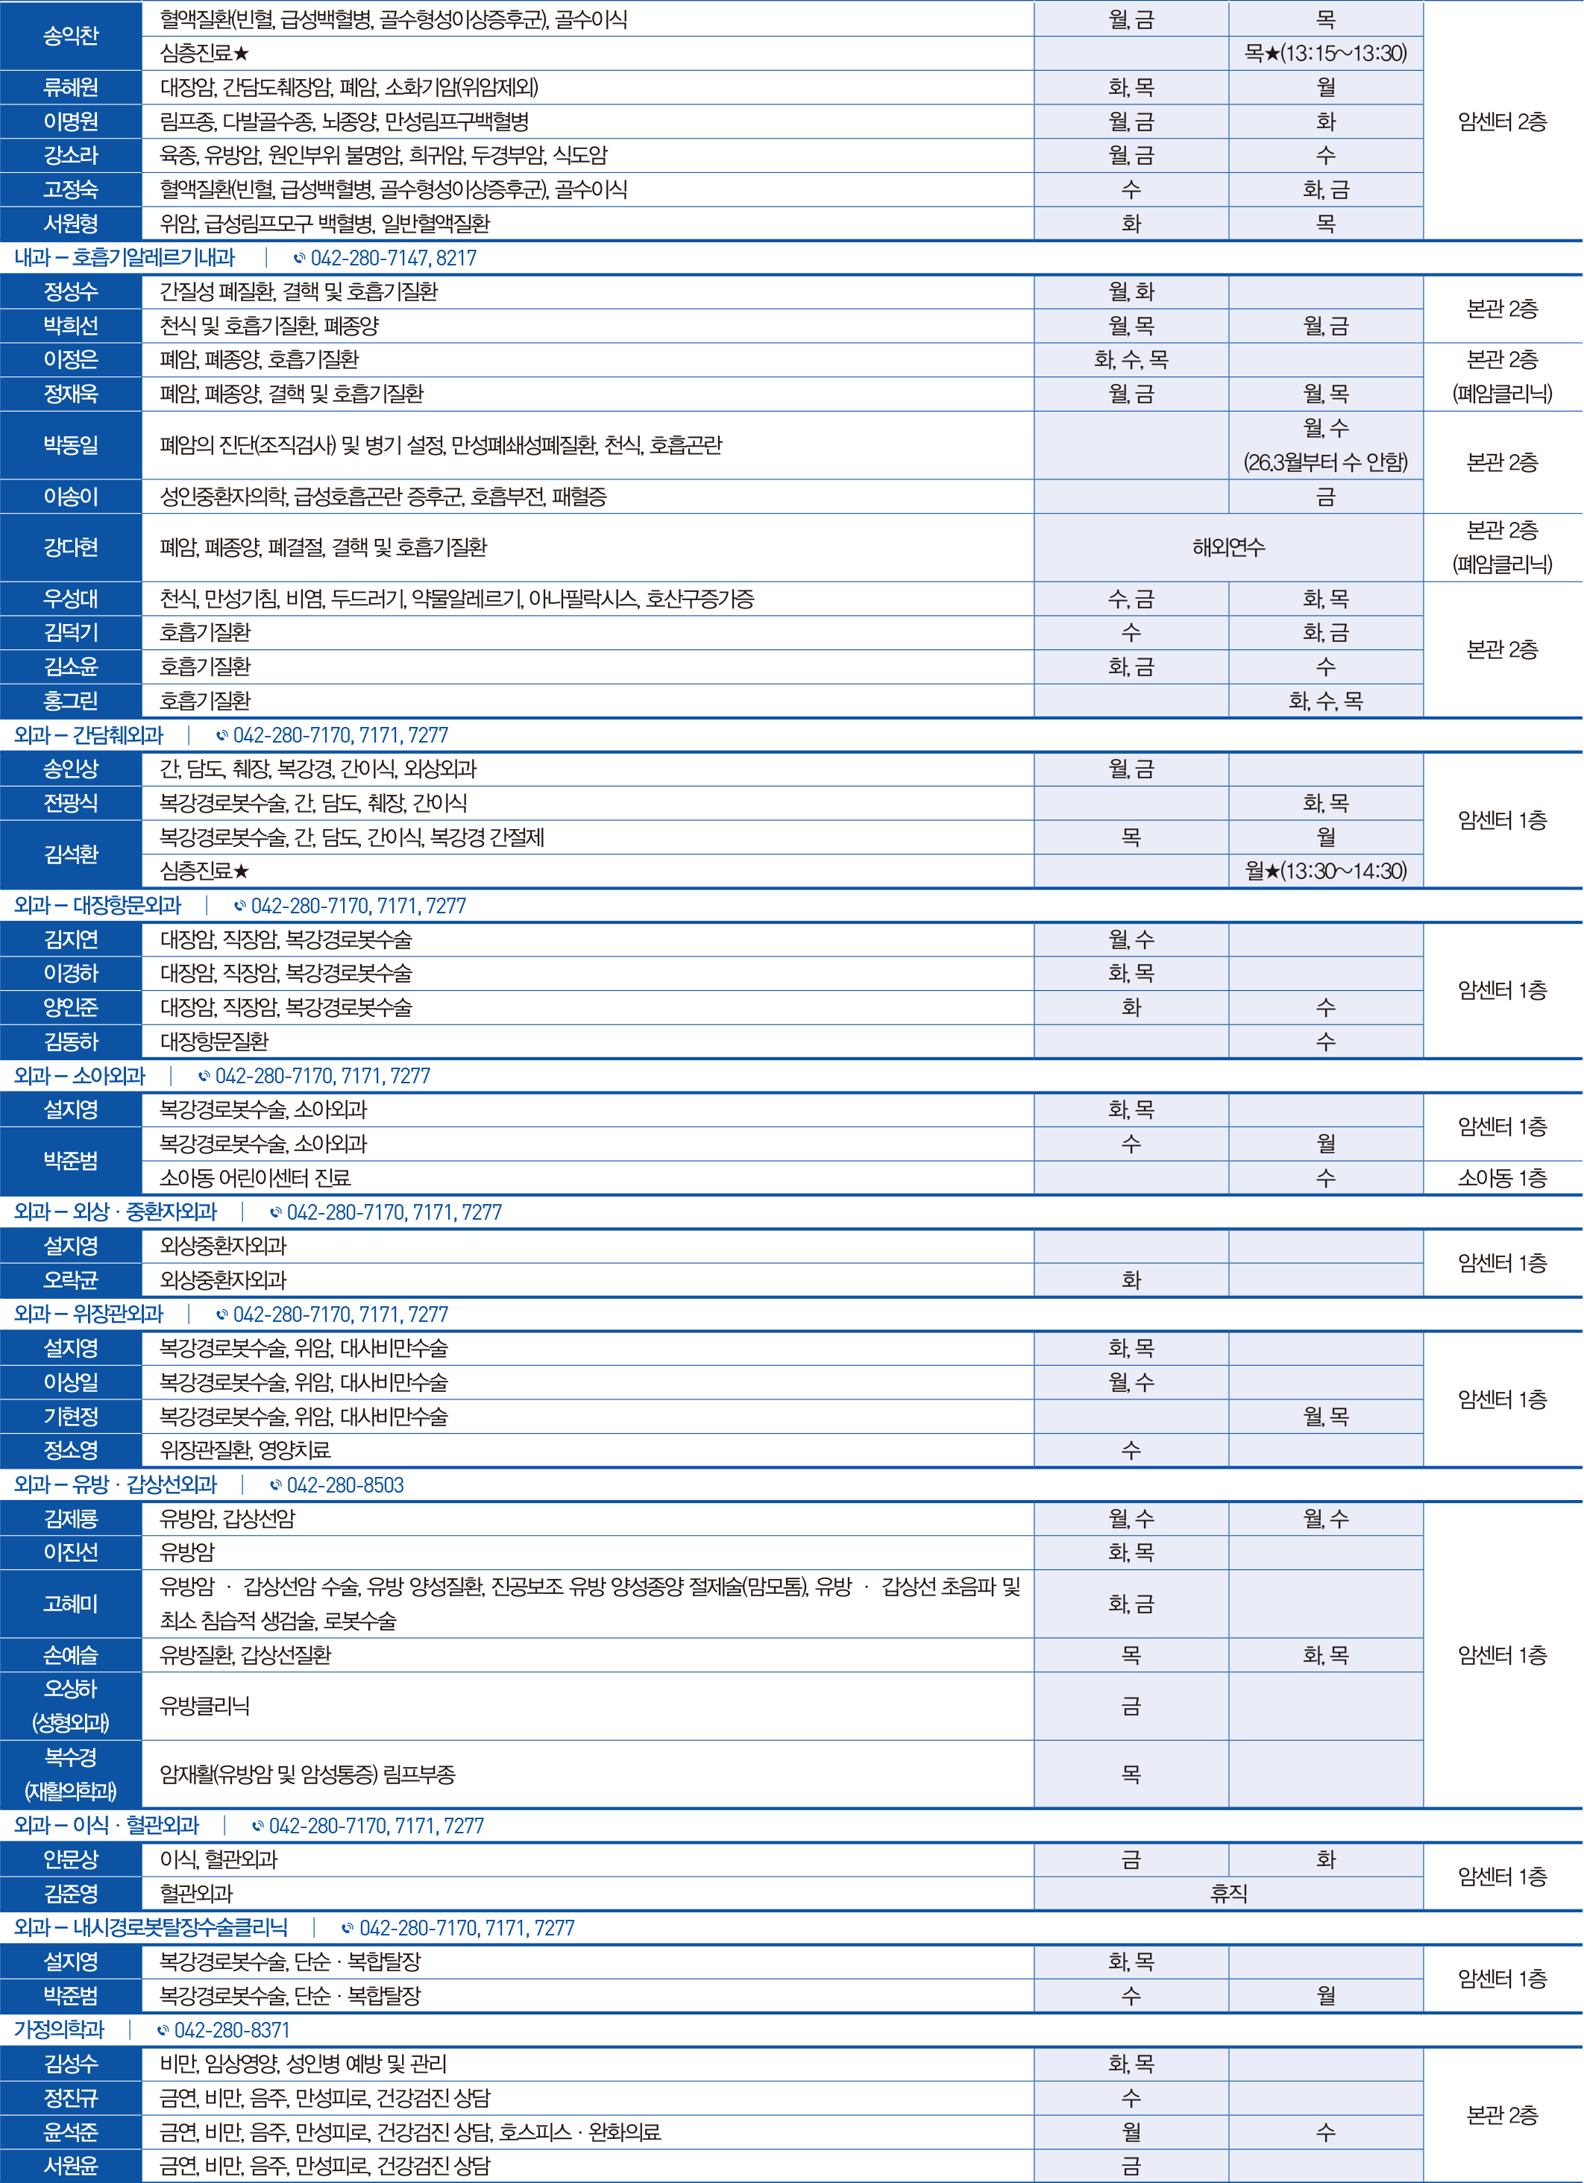Screen dimensions: 1584x2183
Task: Click phone number 042-280-7147, 8217
Action: click(393, 258)
